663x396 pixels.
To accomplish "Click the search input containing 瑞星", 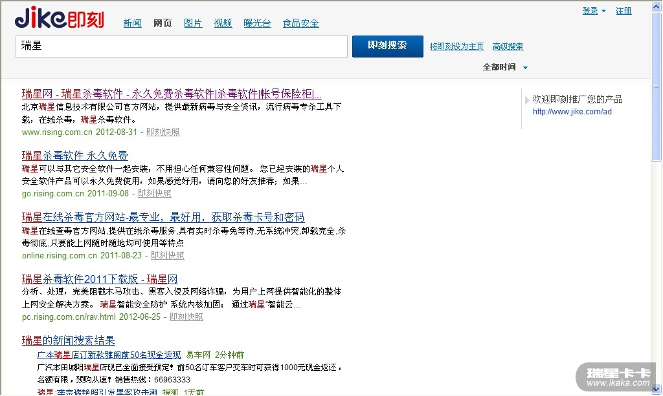I will coord(181,47).
